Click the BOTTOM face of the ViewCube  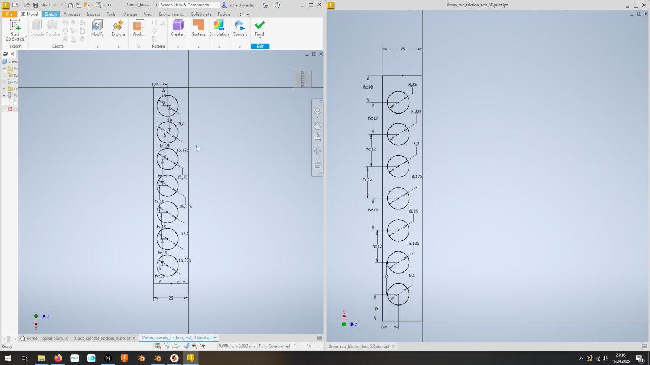pos(303,79)
